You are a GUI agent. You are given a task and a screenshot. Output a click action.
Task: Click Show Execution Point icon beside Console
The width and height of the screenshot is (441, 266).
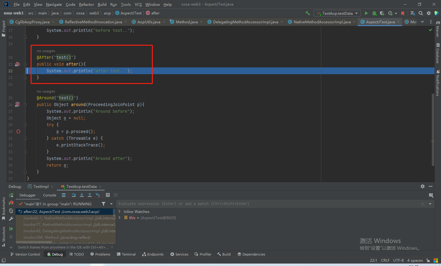64,195
